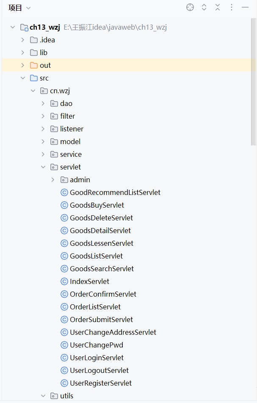Image resolution: width=257 pixels, height=403 pixels.
Task: Click the Select Opened File crosshair icon
Action: point(190,7)
